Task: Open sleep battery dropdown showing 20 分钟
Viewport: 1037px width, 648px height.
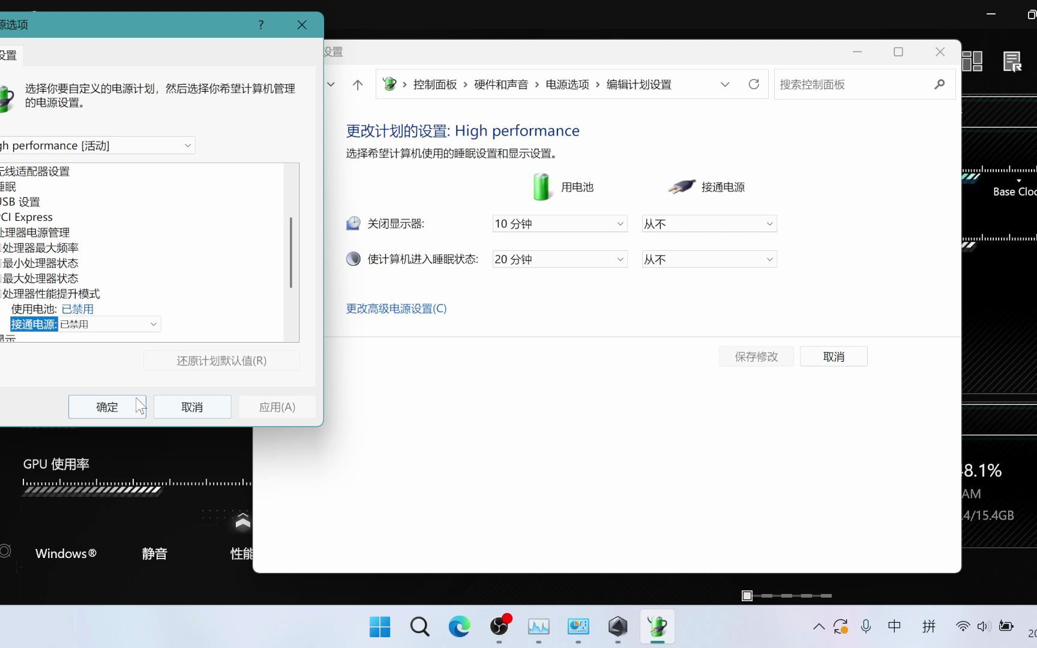Action: 560,259
